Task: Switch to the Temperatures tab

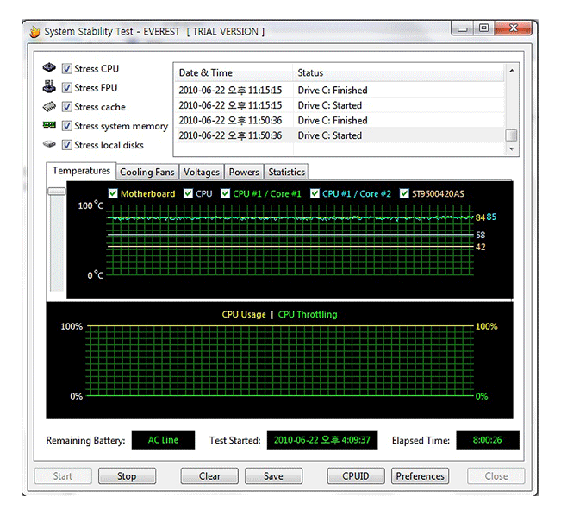Action: [81, 171]
